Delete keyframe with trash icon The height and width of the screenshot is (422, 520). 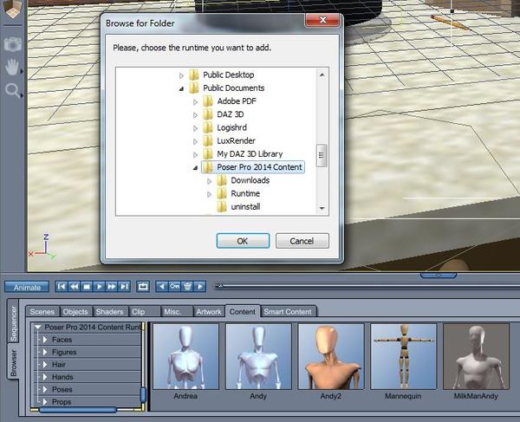(187, 287)
